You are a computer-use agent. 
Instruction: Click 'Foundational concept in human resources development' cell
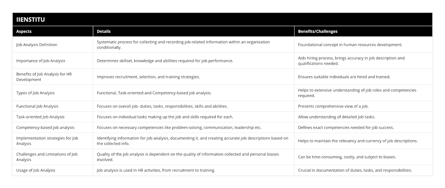(x=350, y=44)
